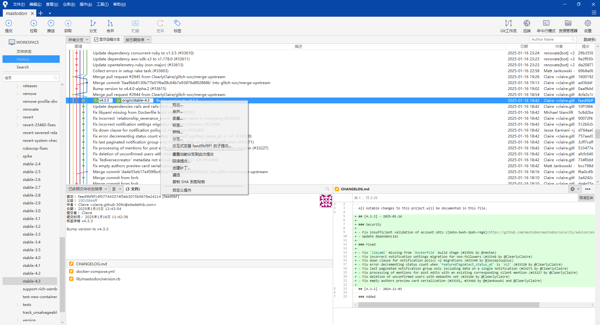Open the Git工作流 (Git flow) tool
Screen dimensions: 600x325
click(508, 26)
